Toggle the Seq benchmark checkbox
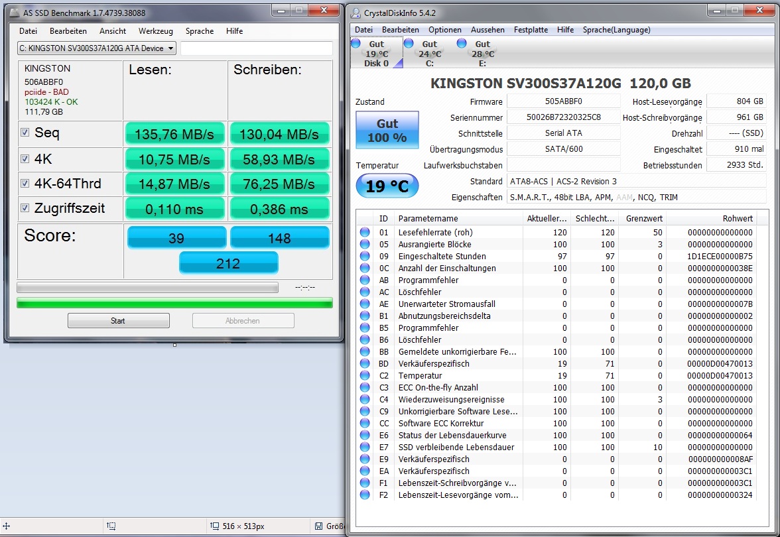Screen dimensions: 780x537 [25, 133]
